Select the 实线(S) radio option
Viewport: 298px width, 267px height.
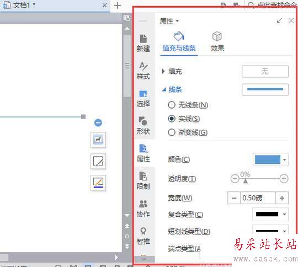[x=172, y=119]
